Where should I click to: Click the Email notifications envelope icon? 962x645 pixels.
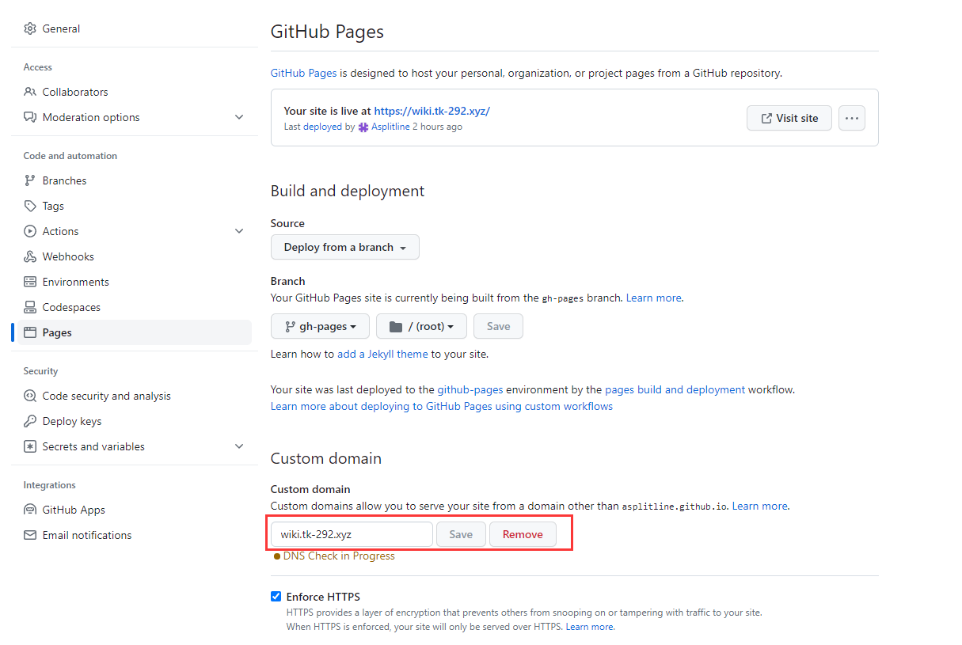tap(30, 535)
